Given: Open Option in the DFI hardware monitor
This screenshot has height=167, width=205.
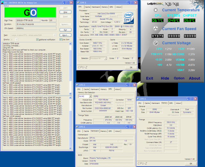Looking at the screenshot, I should (179, 78).
